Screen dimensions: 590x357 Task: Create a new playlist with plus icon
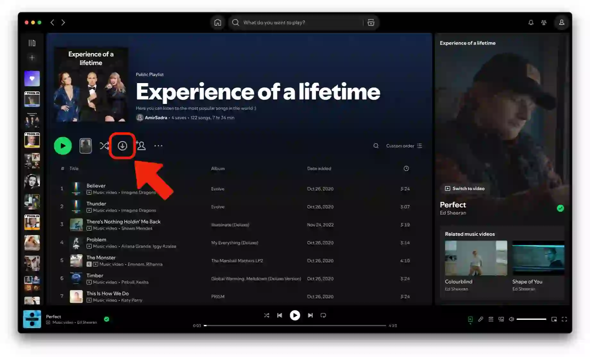click(x=32, y=58)
